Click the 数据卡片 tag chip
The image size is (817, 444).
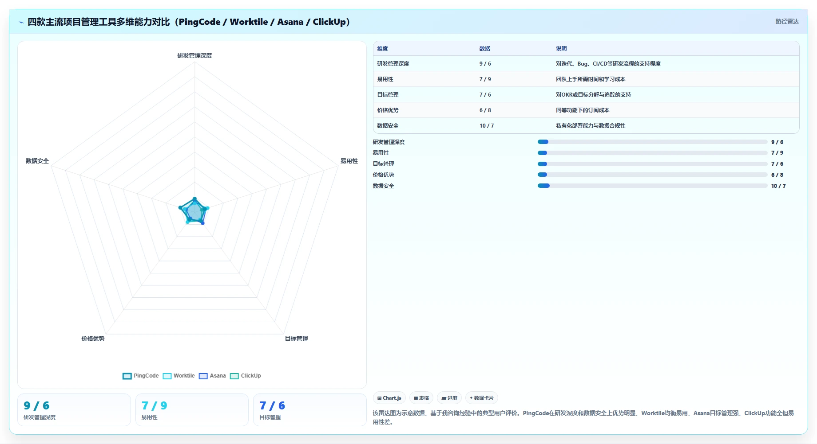coord(482,398)
